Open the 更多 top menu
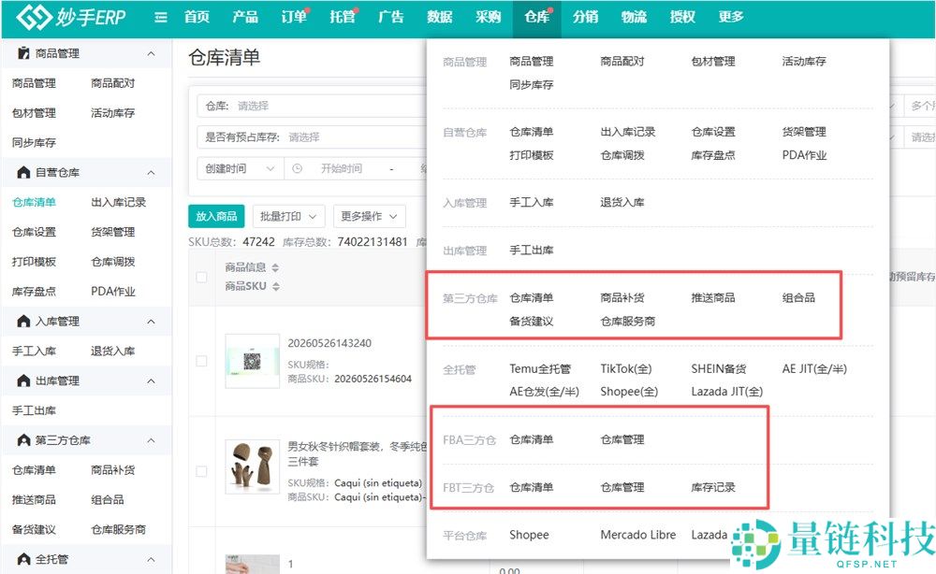 [731, 17]
